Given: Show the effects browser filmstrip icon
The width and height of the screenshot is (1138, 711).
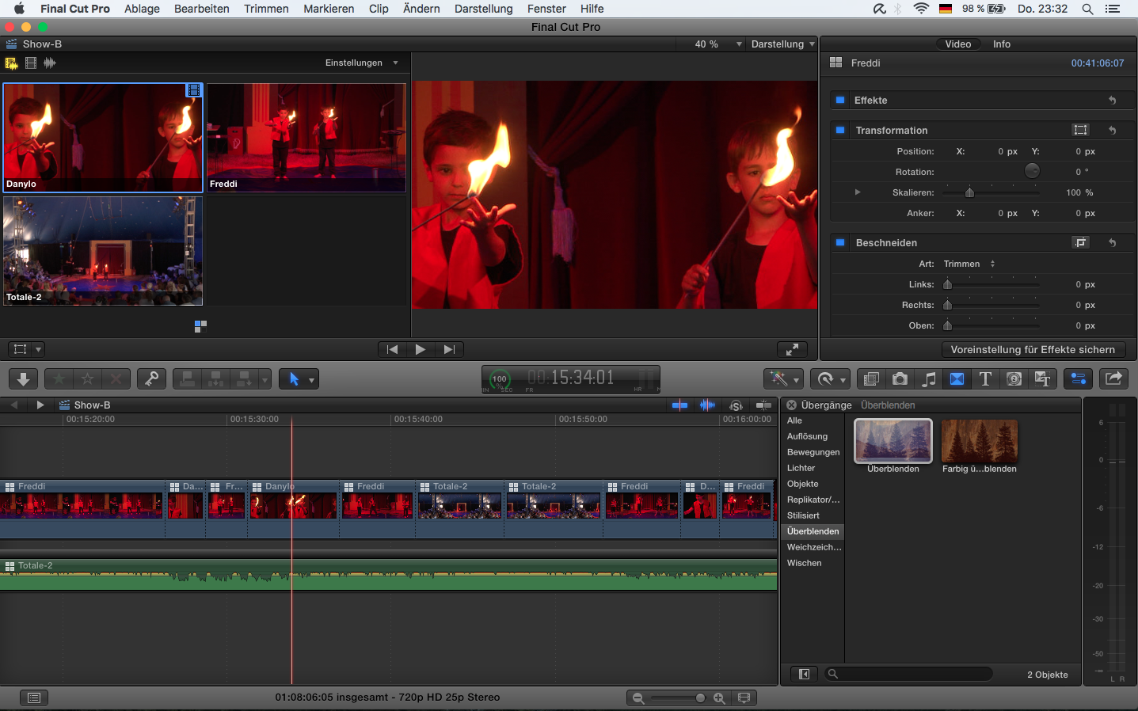Looking at the screenshot, I should pos(871,379).
